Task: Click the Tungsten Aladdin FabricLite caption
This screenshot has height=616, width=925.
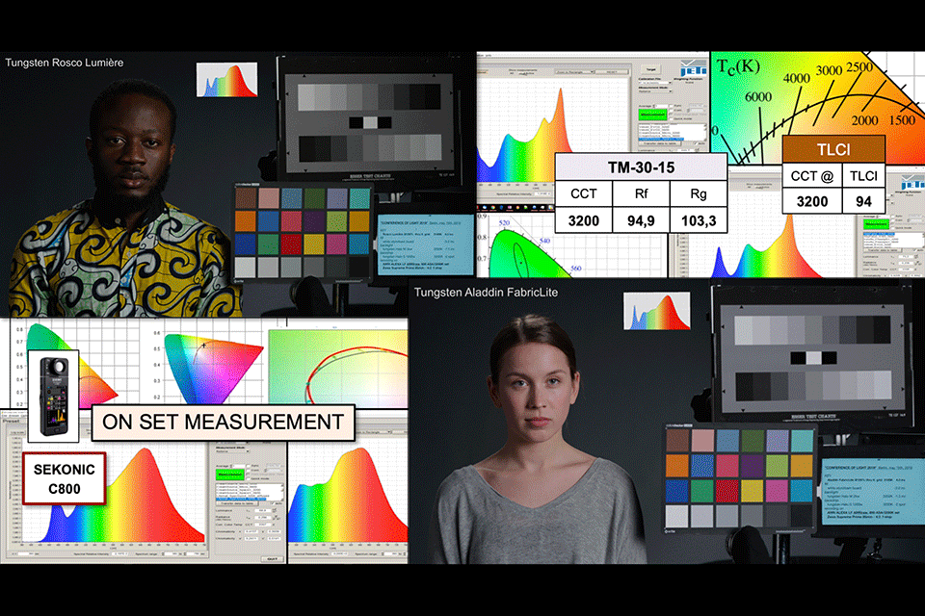Action: click(x=486, y=292)
